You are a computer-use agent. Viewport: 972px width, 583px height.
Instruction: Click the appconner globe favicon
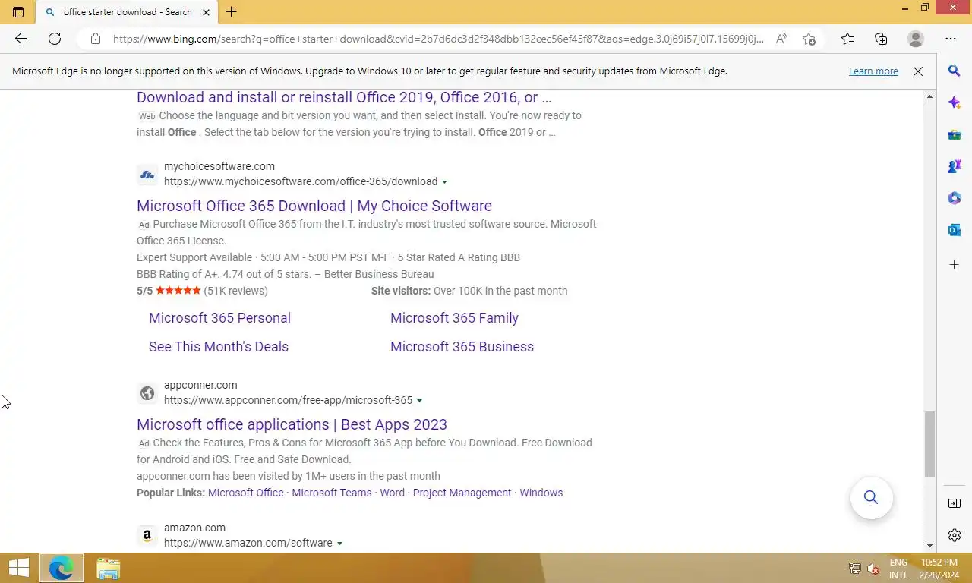[147, 393]
